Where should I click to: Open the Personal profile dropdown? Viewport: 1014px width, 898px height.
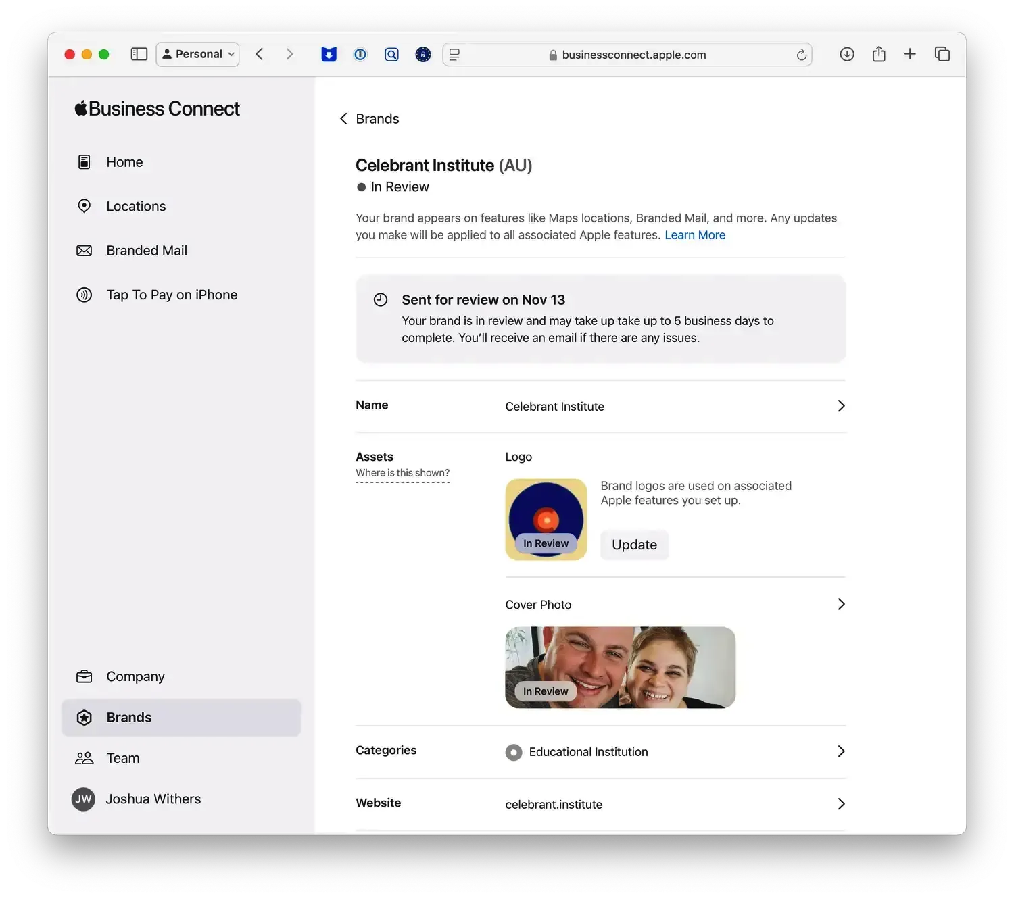click(197, 54)
